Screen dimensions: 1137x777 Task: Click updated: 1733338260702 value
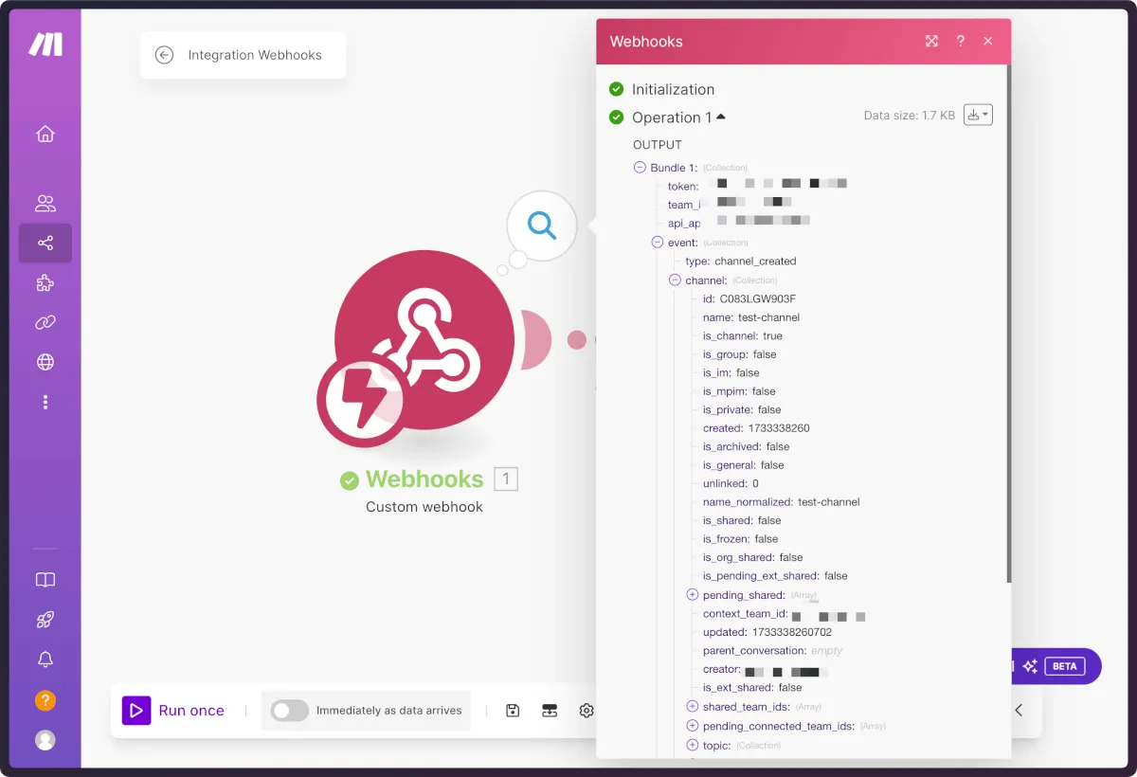(x=792, y=632)
